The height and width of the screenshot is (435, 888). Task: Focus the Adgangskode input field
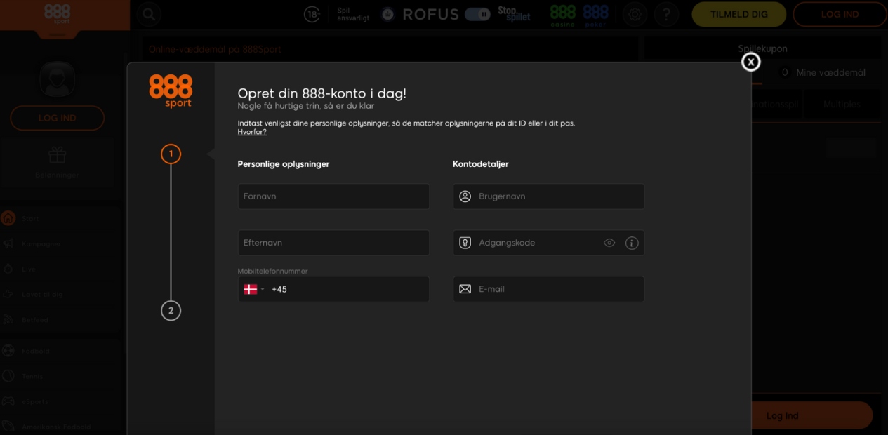pyautogui.click(x=548, y=243)
